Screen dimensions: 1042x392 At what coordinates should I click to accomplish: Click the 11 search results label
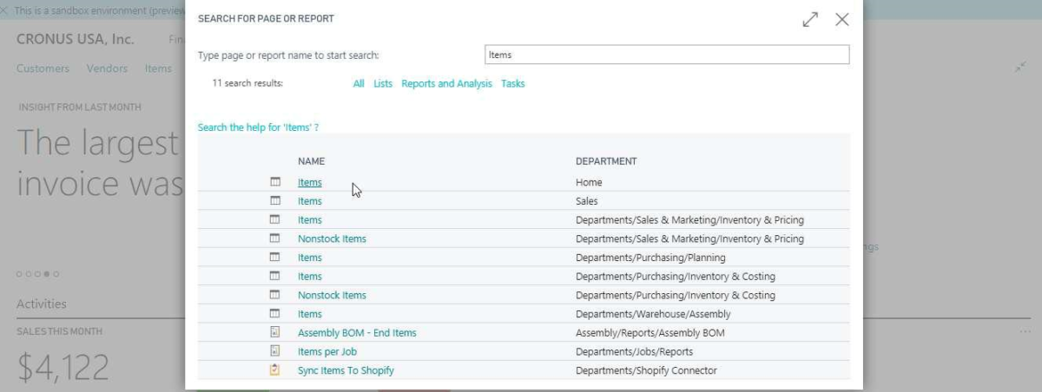point(247,84)
